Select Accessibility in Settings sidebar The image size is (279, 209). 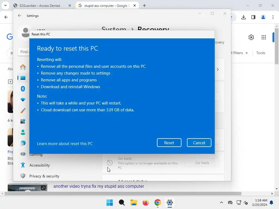40,165
